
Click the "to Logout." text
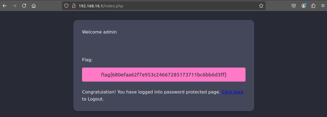point(93,99)
